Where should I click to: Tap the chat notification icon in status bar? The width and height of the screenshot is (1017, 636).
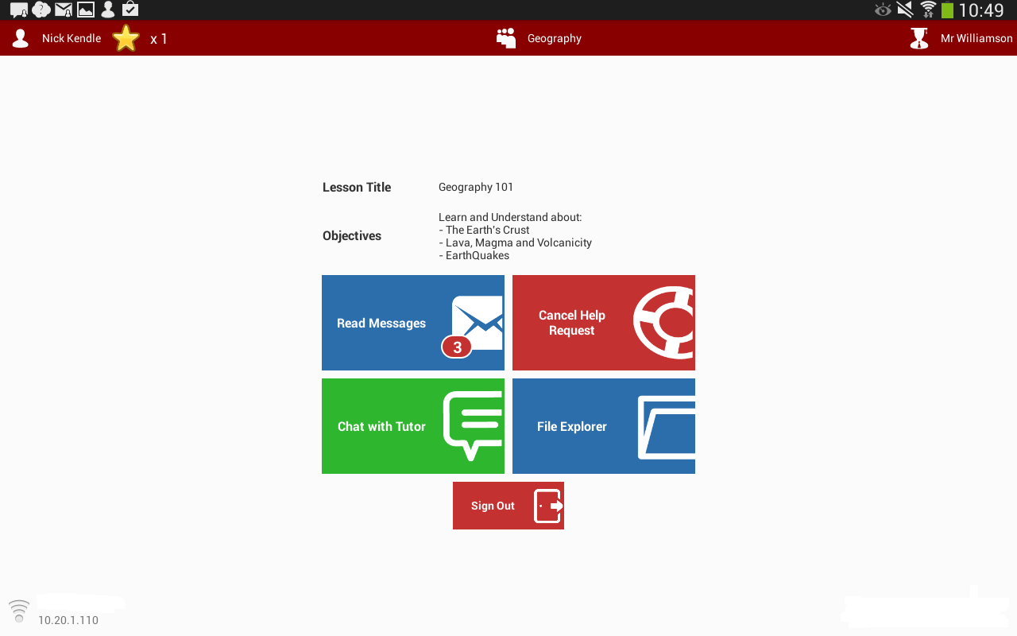tap(18, 10)
